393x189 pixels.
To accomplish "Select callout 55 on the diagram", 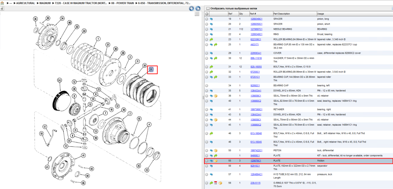I will point(151,69).
